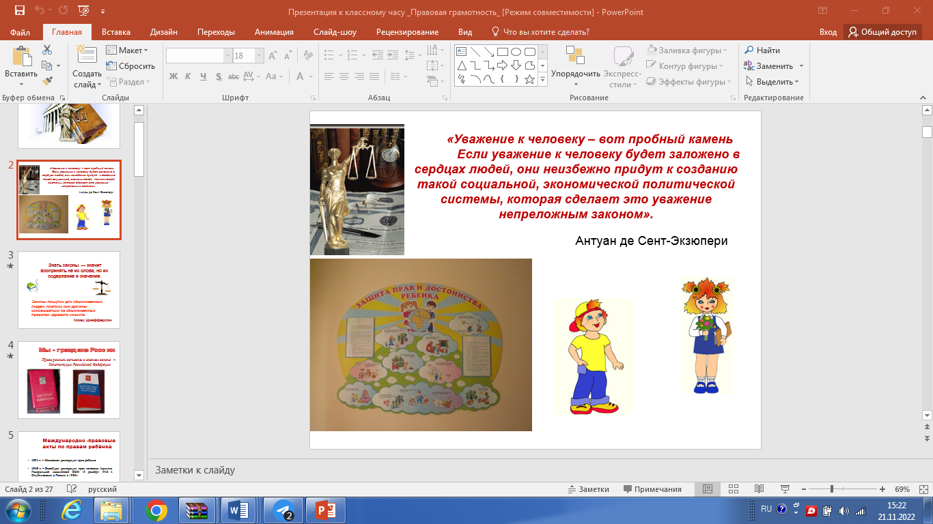Click the zoom in plus button
Viewport: 933px width, 524px height.
[882, 489]
